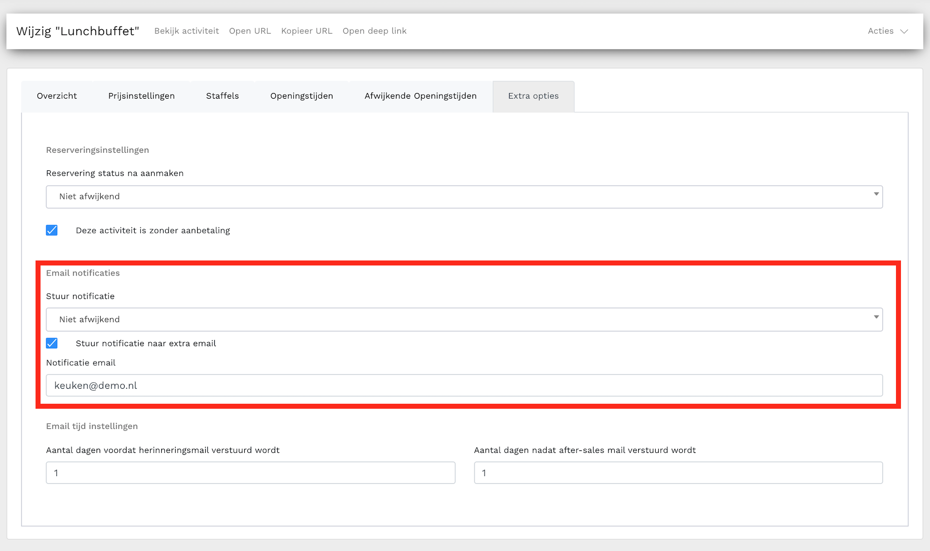Select the Openingstijden tab
The height and width of the screenshot is (551, 930).
[301, 96]
